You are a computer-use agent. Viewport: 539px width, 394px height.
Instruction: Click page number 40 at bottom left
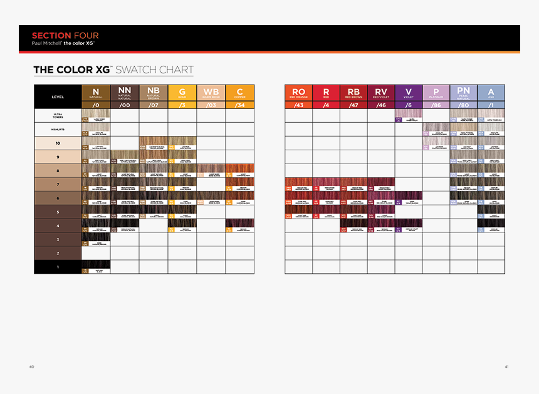(31, 366)
